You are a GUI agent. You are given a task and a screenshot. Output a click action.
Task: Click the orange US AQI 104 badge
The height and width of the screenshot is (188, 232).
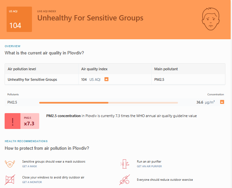click(19, 19)
